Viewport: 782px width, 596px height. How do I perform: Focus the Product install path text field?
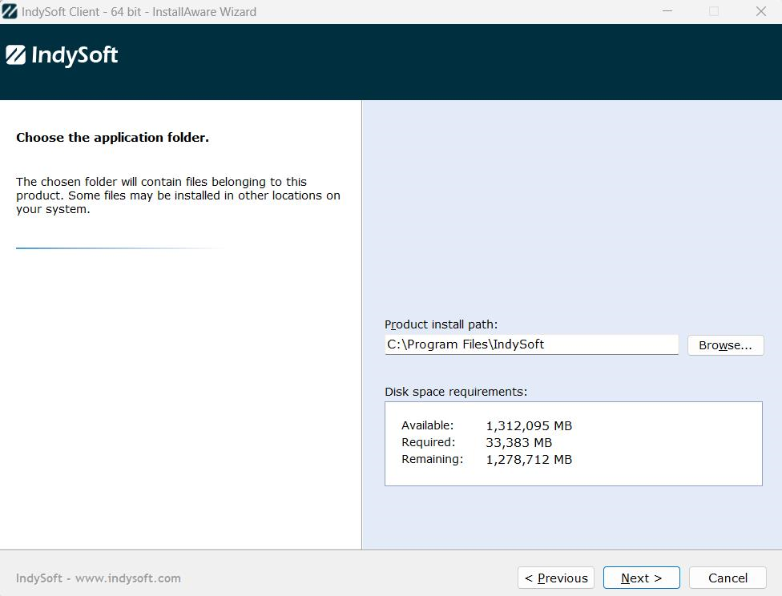point(530,344)
